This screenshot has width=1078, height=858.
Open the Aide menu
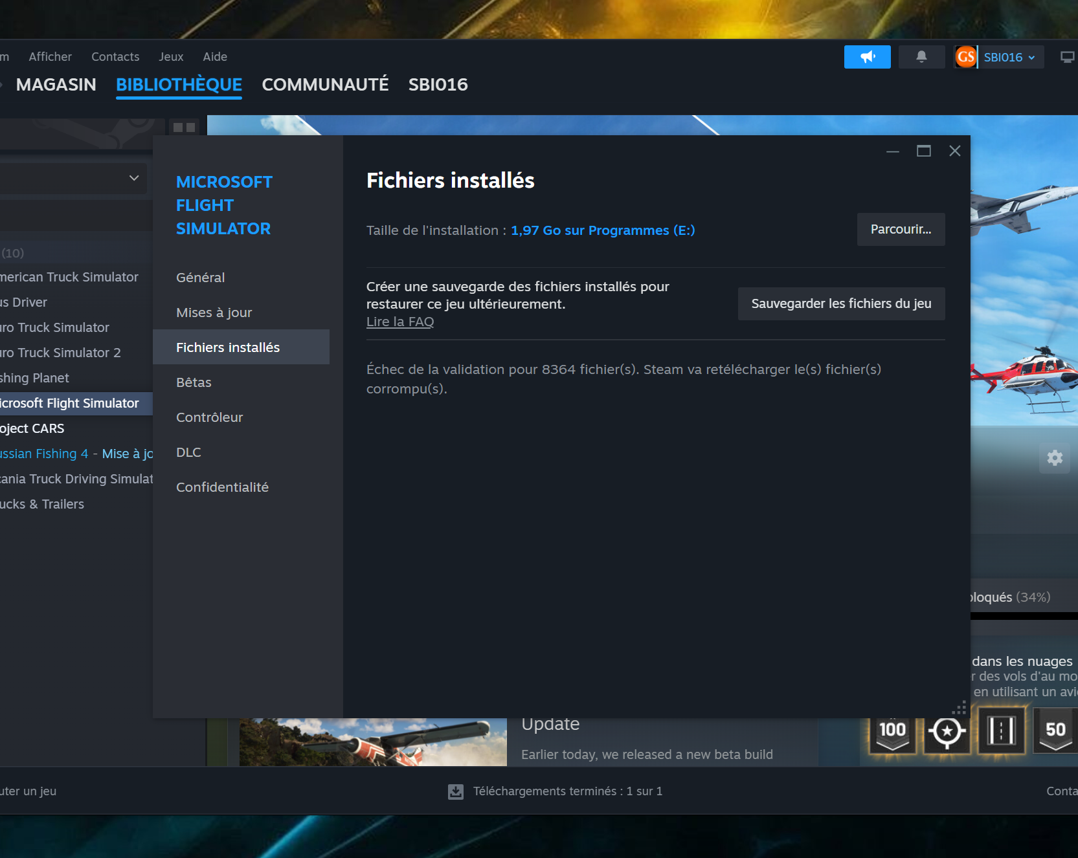point(215,57)
